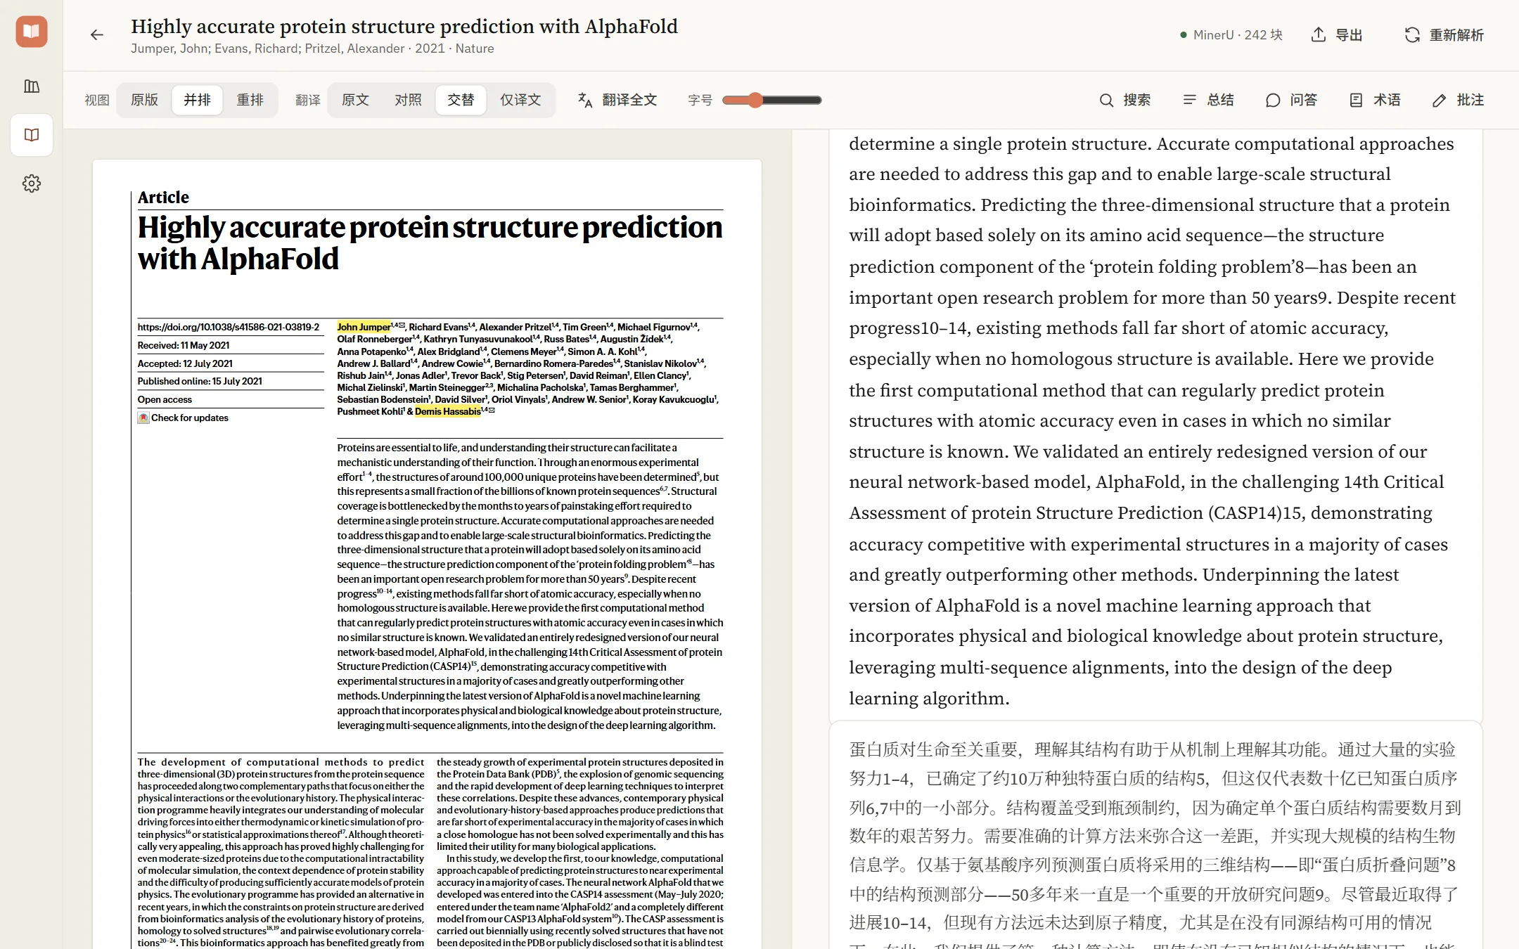Click the author line 'Jumper, John; Evans, Richard'

[x=312, y=49]
